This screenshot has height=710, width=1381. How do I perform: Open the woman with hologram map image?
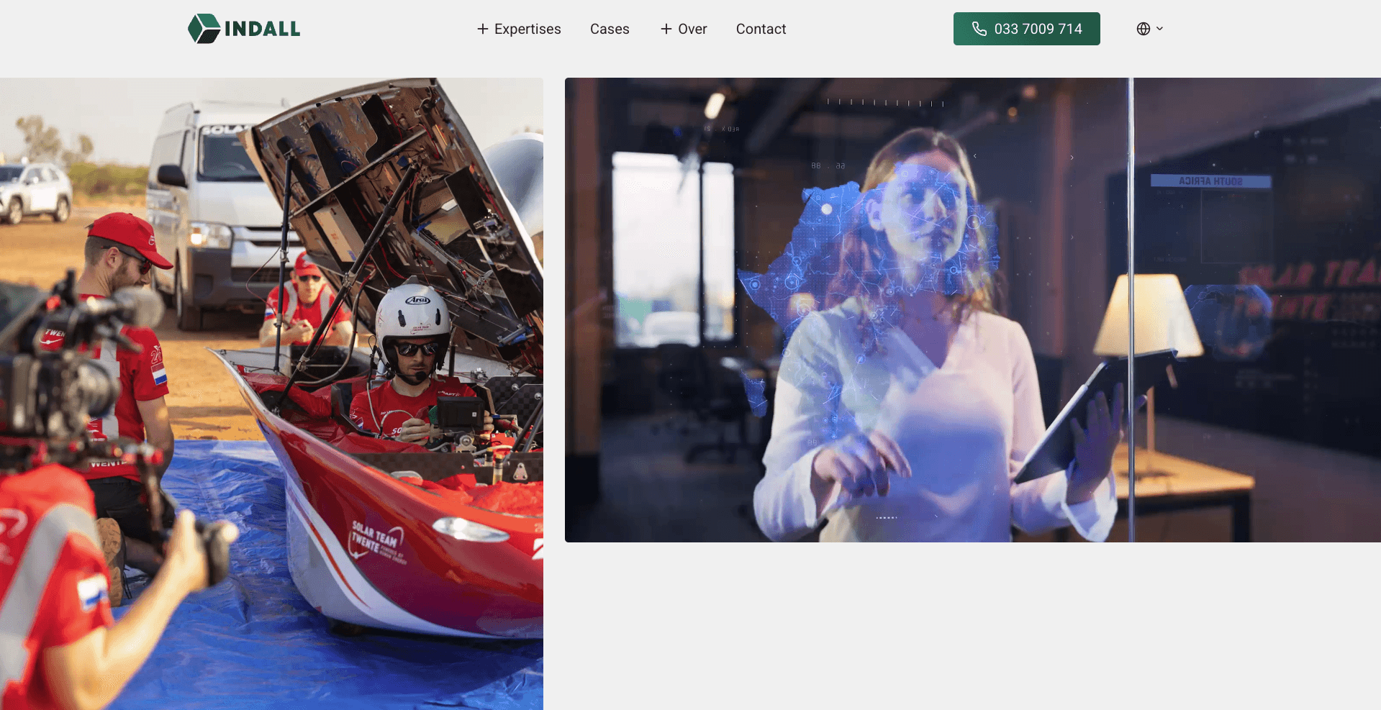(973, 310)
